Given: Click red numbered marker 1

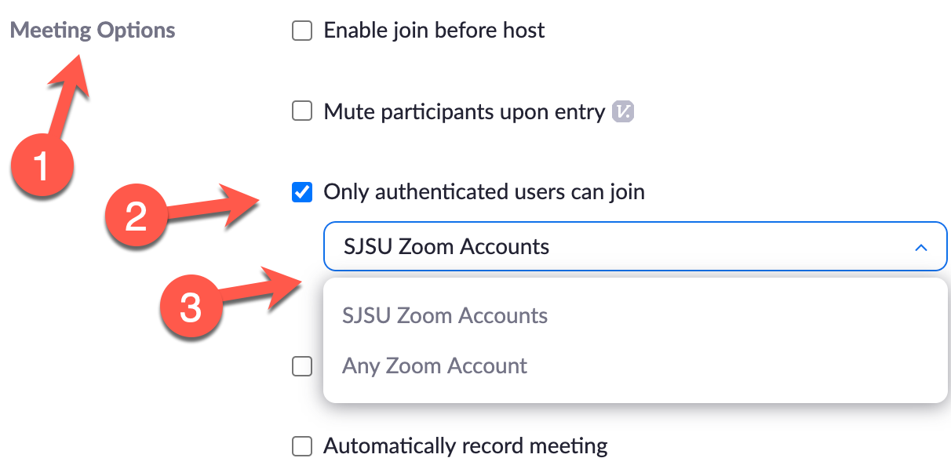Looking at the screenshot, I should tap(41, 166).
